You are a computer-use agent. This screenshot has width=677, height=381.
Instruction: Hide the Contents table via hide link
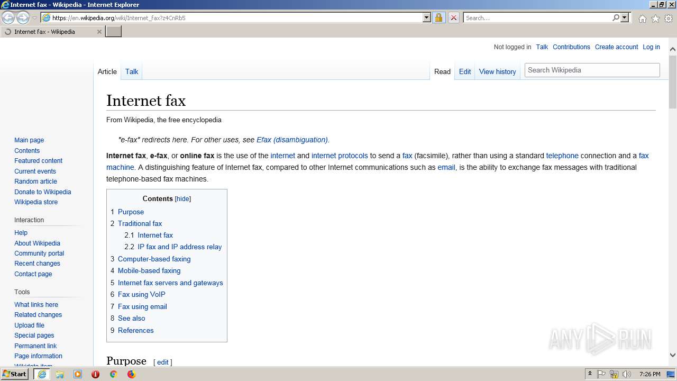click(x=183, y=199)
